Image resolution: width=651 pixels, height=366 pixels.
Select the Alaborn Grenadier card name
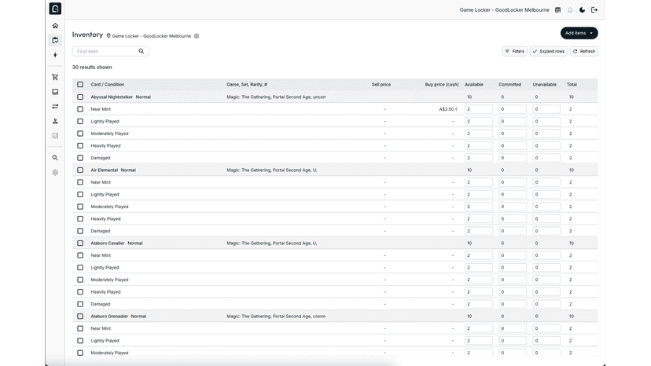pyautogui.click(x=109, y=317)
